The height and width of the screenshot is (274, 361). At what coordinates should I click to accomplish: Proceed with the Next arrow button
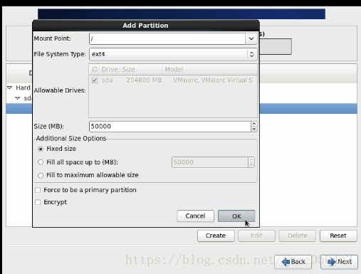(x=339, y=262)
